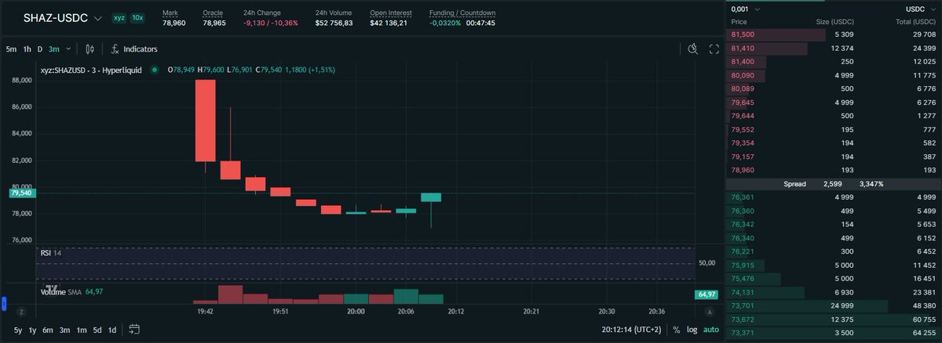Click the RSI 14 indicator label
The image size is (942, 343).
click(51, 253)
